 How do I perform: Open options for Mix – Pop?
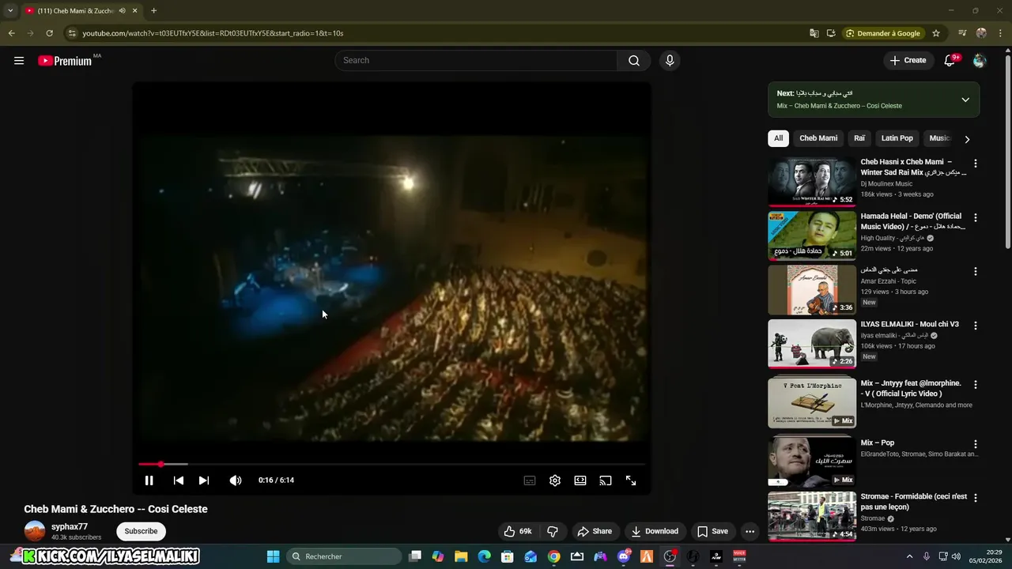click(975, 444)
